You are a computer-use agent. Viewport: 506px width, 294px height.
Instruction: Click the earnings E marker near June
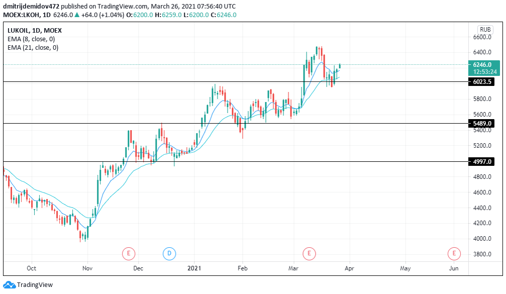(454, 253)
